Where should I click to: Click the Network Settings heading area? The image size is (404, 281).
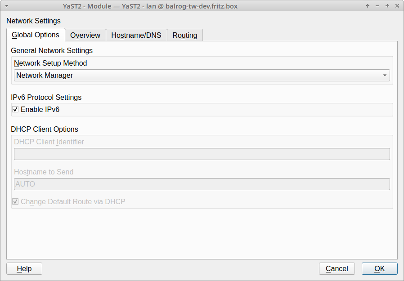[33, 21]
